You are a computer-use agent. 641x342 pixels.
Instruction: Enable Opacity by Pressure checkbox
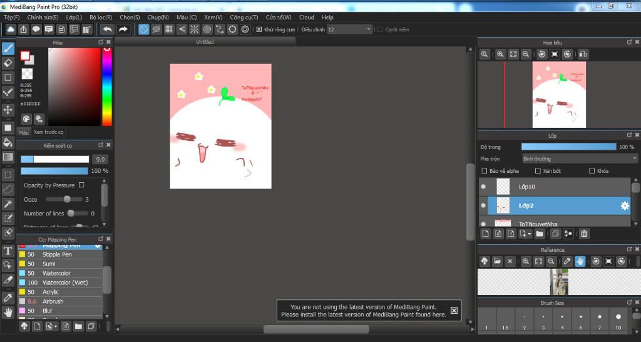tap(81, 185)
